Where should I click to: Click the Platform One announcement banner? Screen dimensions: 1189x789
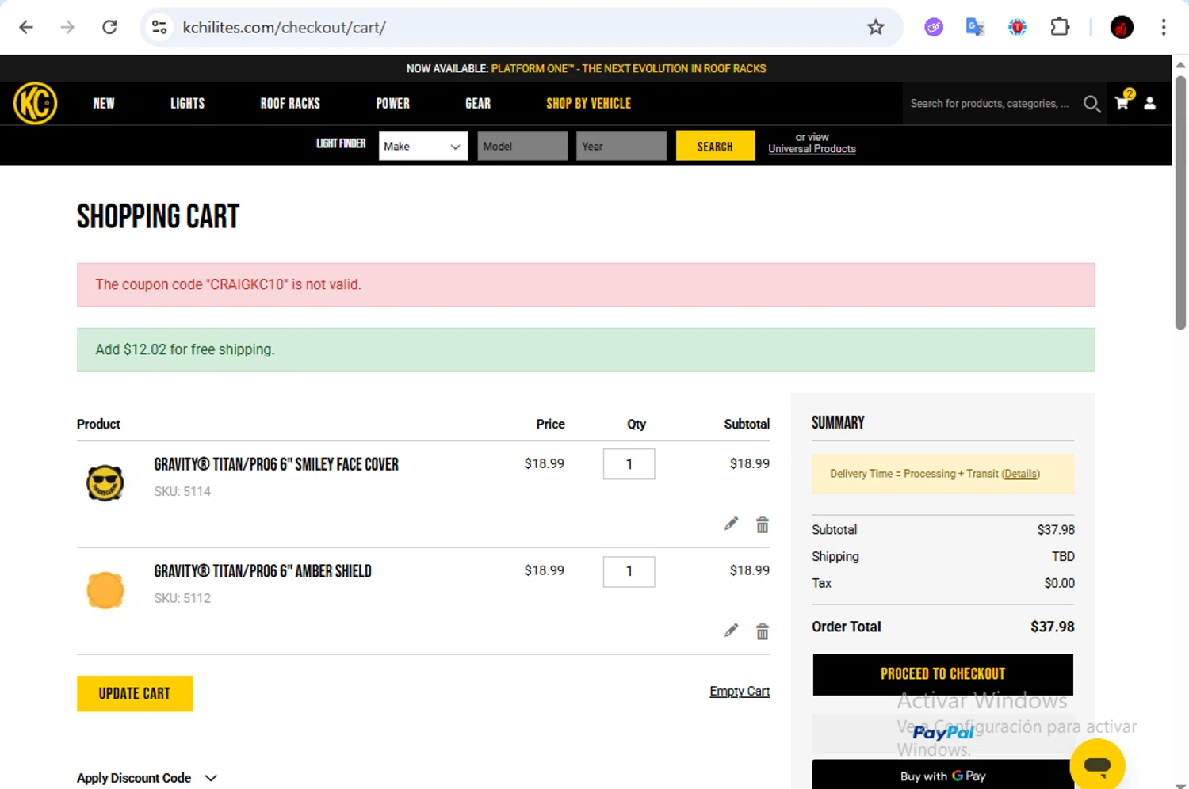pos(586,68)
